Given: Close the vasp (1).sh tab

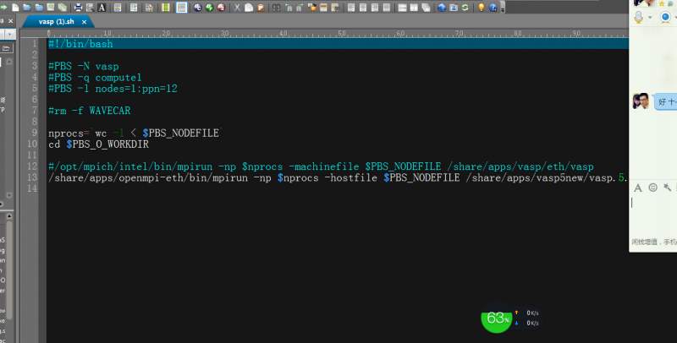Looking at the screenshot, I should tap(84, 22).
